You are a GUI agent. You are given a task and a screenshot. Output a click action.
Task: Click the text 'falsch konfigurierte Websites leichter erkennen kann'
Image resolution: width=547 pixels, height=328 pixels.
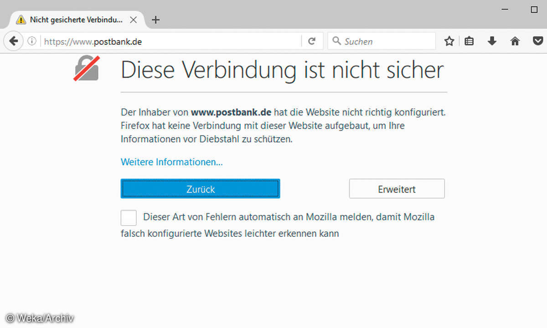[230, 234]
